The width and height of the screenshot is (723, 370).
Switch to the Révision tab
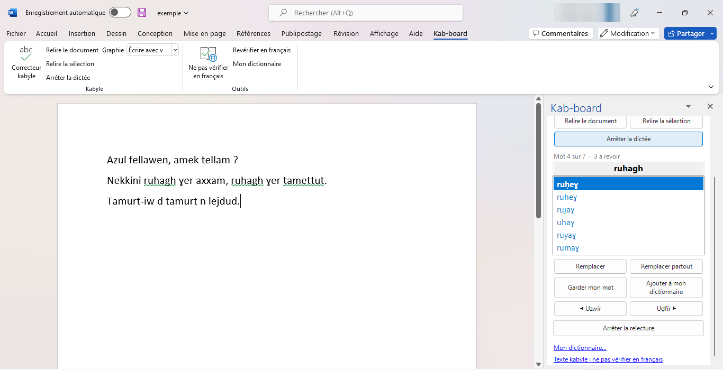coord(346,33)
